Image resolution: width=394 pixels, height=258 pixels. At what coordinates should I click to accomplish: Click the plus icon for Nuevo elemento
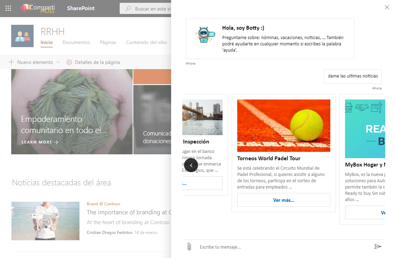coord(12,62)
